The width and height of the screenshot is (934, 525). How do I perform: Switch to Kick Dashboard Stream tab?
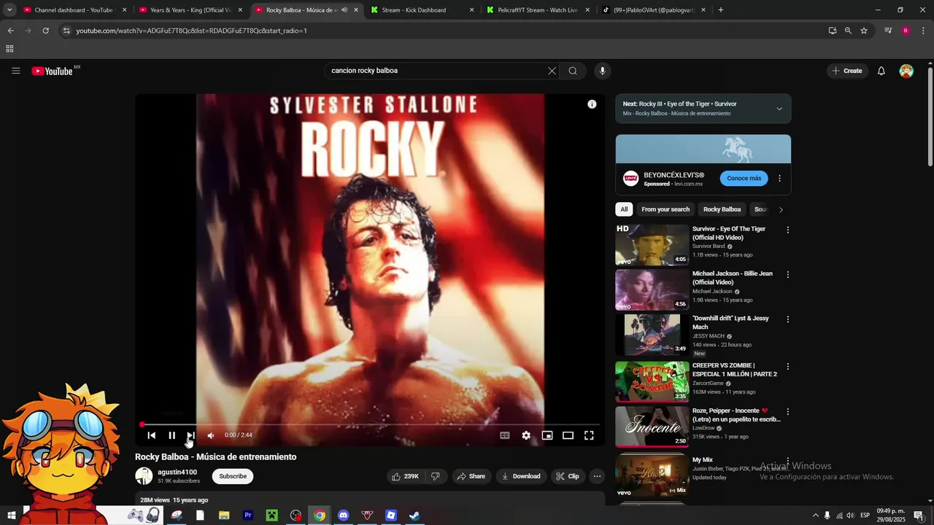[x=421, y=10]
